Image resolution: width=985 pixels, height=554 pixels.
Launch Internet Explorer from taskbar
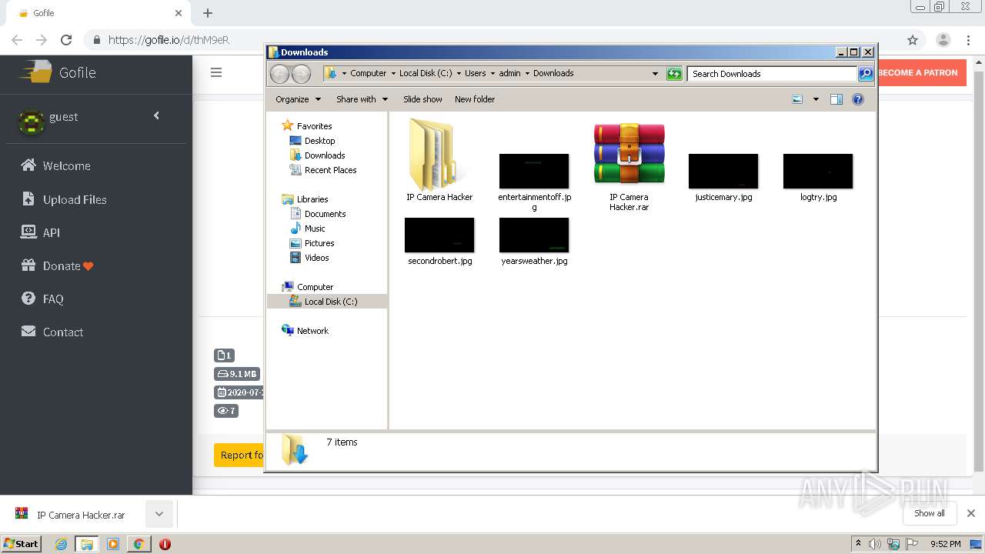click(x=61, y=544)
